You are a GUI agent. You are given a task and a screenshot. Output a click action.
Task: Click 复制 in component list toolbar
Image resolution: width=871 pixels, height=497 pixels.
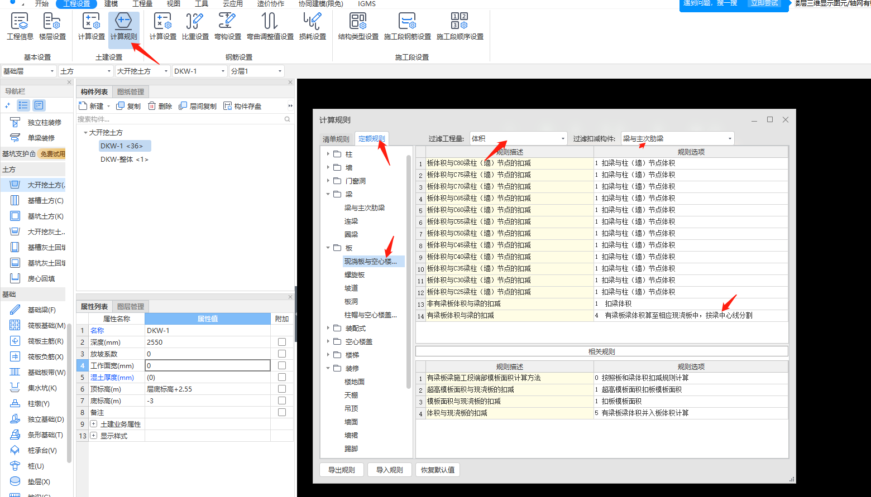tap(128, 106)
